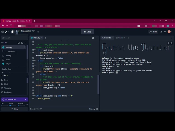
Task: Create a new folder icon
Action: point(22,43)
